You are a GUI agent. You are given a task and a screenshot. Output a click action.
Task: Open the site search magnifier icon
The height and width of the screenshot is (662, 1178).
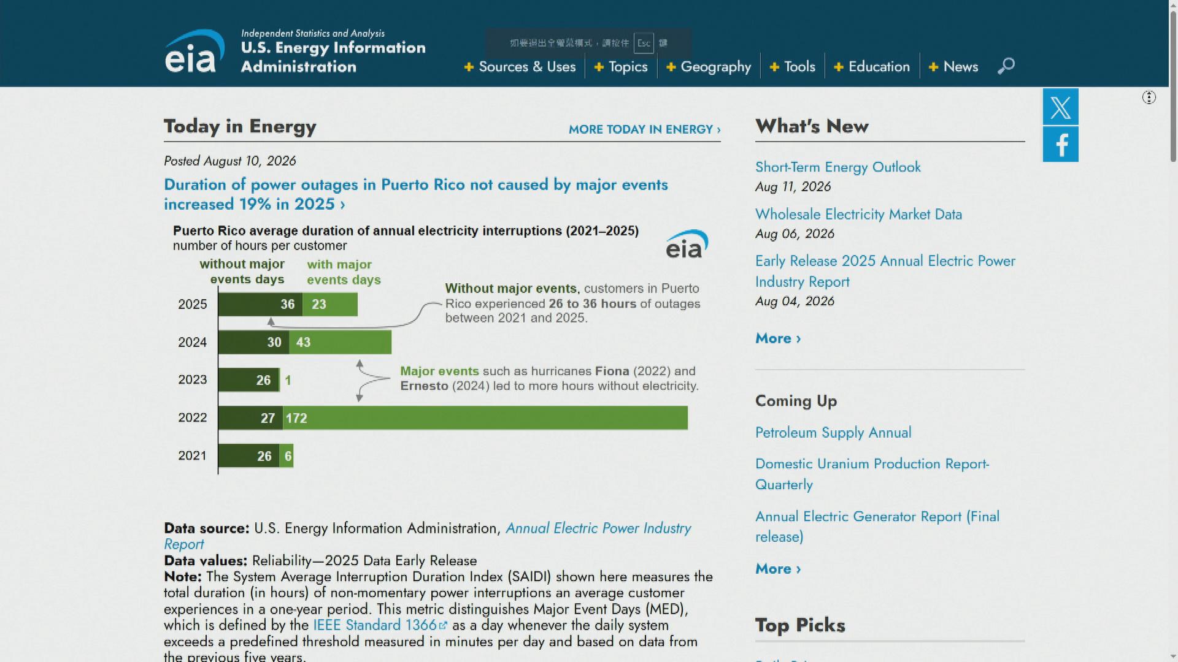point(1006,66)
